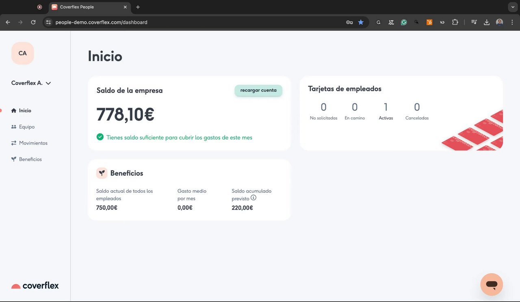Viewport: 520px width, 302px height.
Task: Open the LanguageTool extension
Action: click(x=391, y=22)
